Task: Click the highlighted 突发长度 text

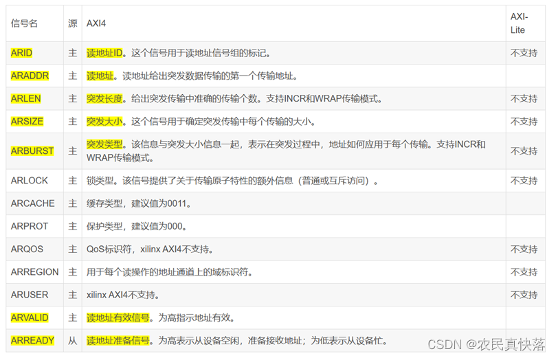Action: tap(104, 99)
